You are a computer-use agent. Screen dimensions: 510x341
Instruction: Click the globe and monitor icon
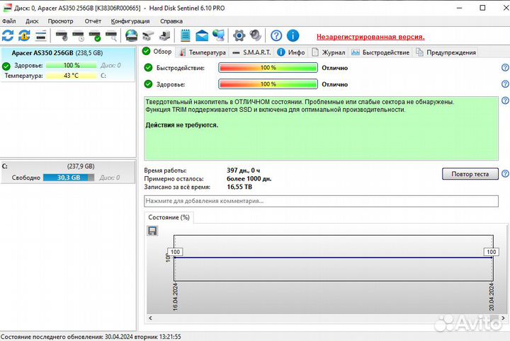point(219,35)
